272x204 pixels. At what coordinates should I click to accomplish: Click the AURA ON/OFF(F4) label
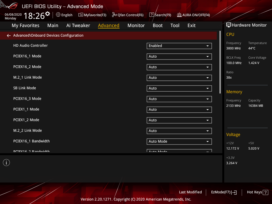196,15
